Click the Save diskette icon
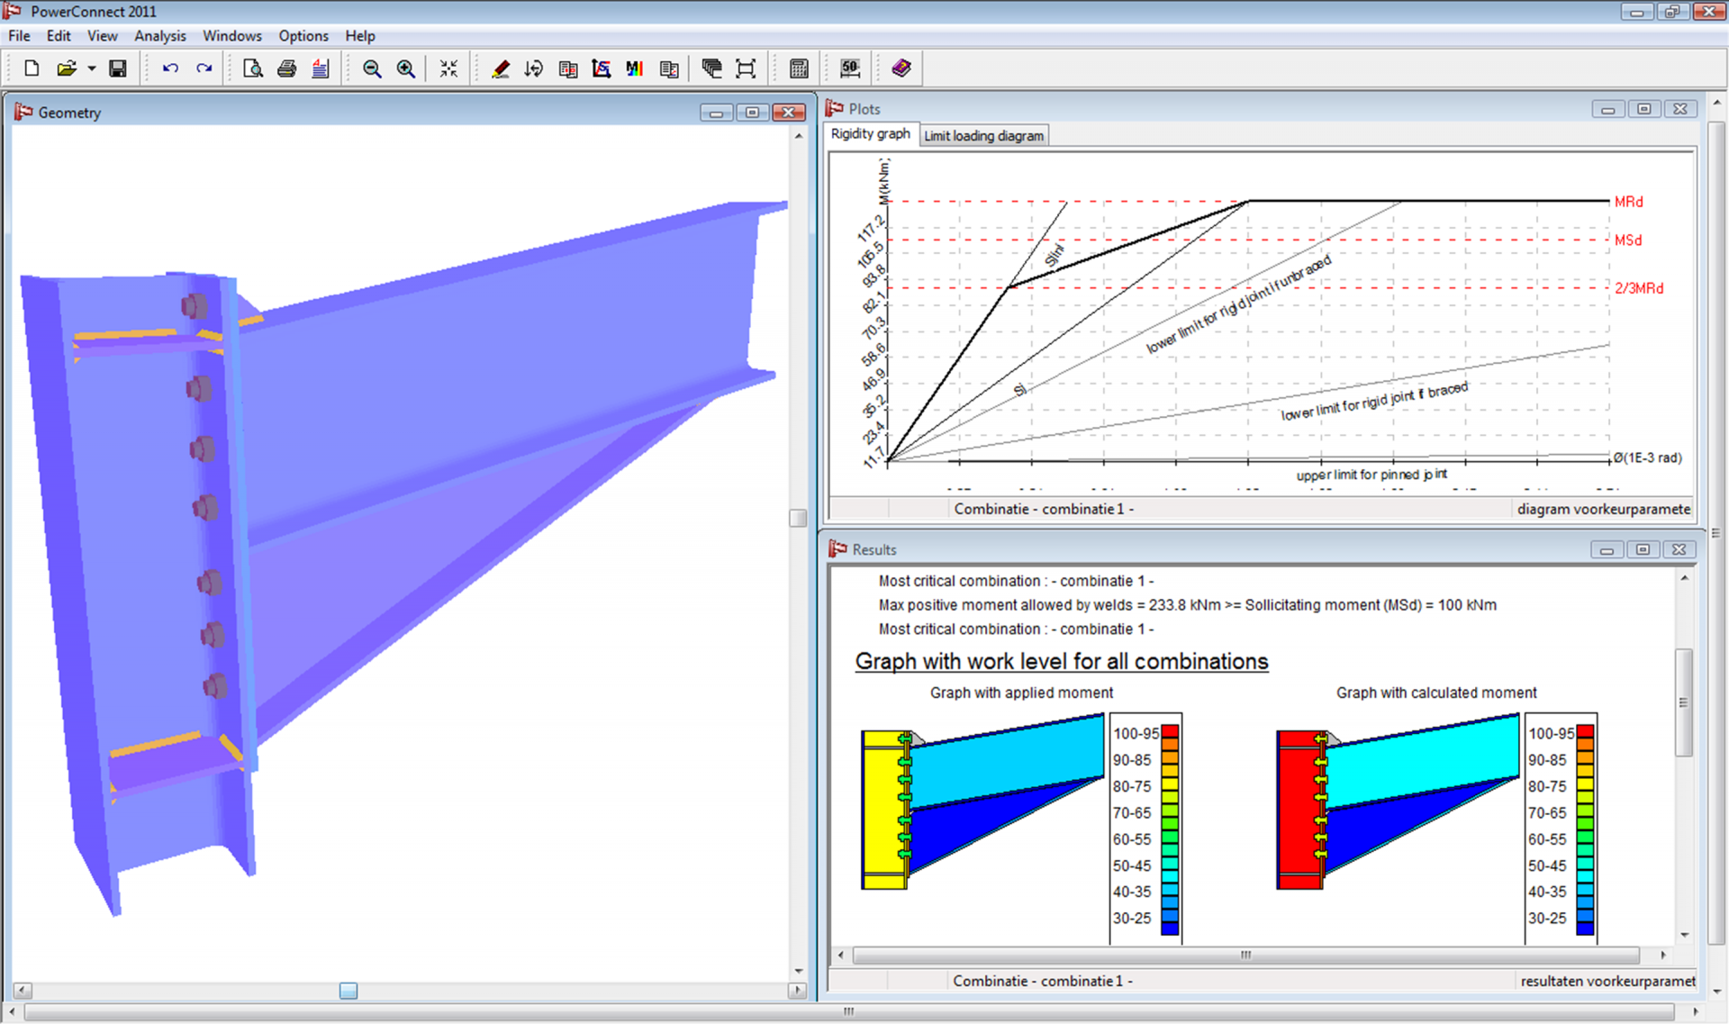Screen dimensions: 1729x1024 point(117,68)
